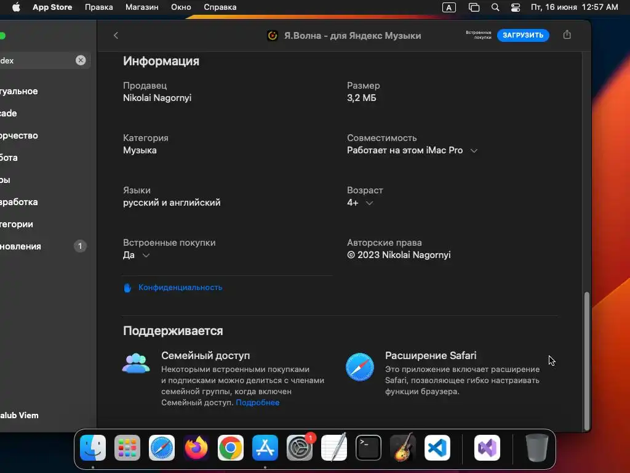Click the Семейный доступ title

coord(205,355)
